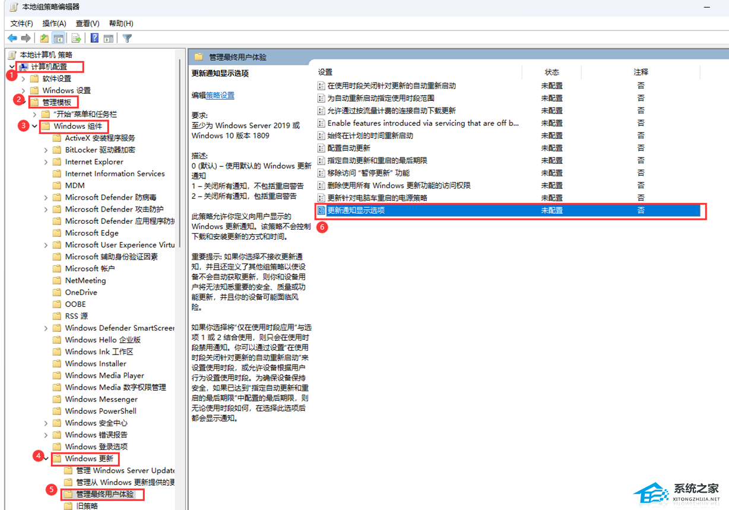729x510 pixels.
Task: Click folder icon in 管理最终用户体验 header
Action: click(198, 57)
